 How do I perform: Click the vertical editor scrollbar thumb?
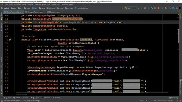178,36
